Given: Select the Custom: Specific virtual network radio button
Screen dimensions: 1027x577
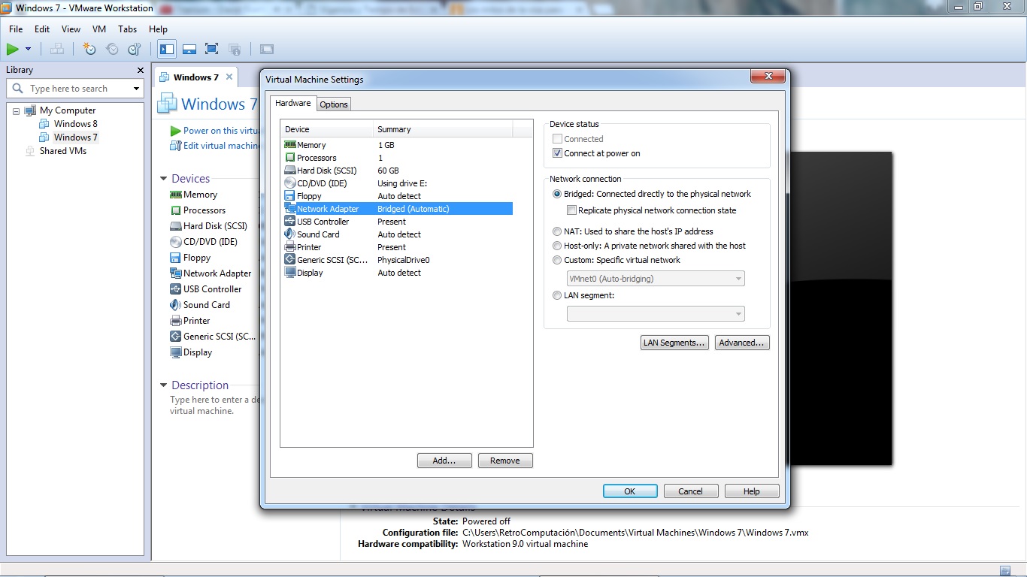Looking at the screenshot, I should pos(557,260).
